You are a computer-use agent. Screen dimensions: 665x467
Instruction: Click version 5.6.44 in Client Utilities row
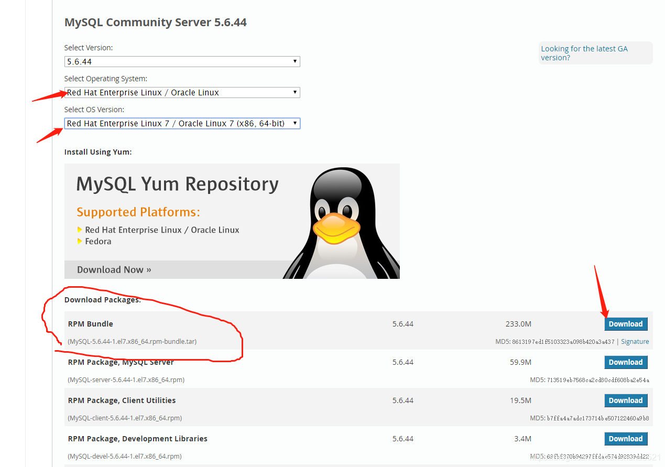[403, 400]
